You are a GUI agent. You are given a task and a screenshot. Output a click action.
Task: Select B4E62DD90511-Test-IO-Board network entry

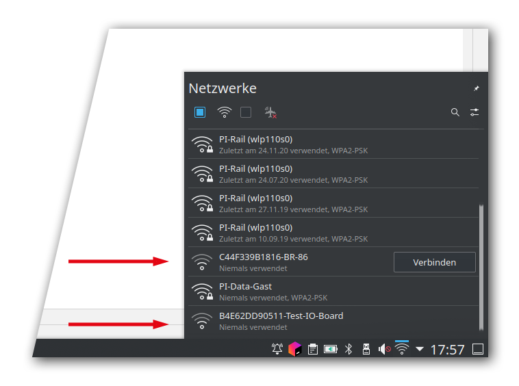288,321
